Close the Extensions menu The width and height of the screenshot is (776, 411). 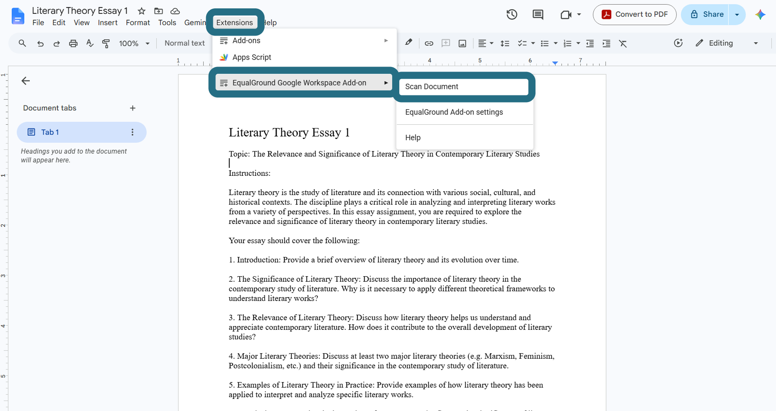[x=235, y=23]
